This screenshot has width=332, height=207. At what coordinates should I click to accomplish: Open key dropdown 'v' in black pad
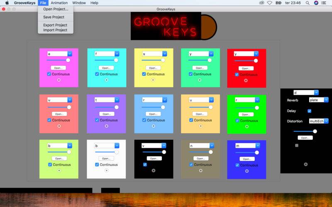coord(164,146)
